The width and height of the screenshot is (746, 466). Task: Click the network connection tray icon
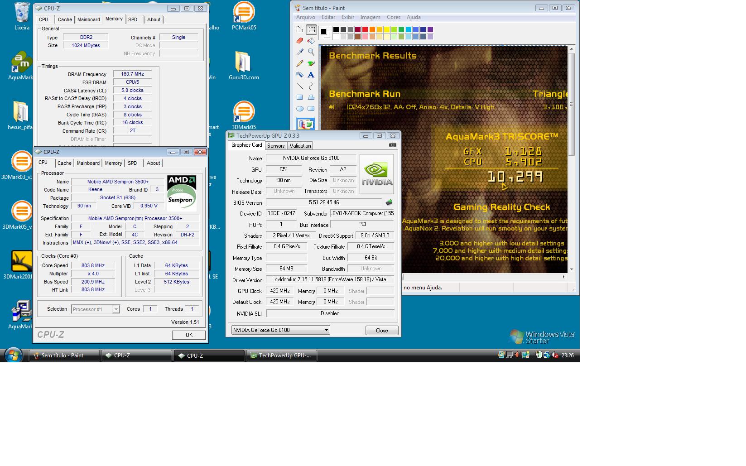pyautogui.click(x=547, y=355)
